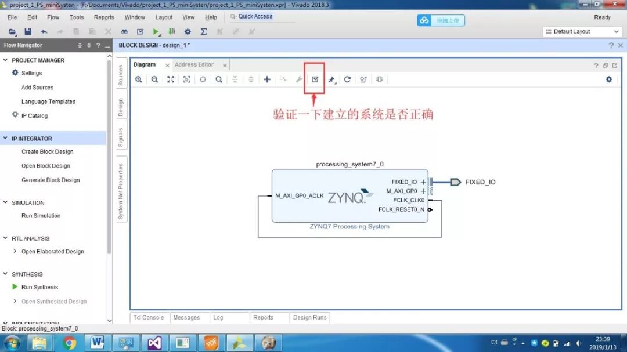This screenshot has width=627, height=352.
Task: Click the diagram Search magnifier icon
Action: [x=219, y=79]
